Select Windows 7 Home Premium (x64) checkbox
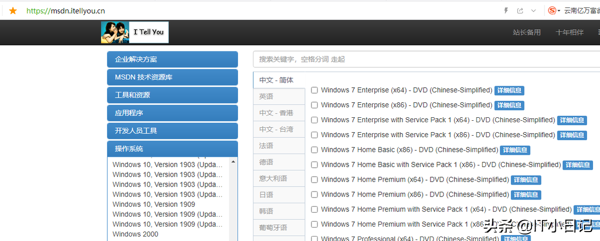Image resolution: width=600 pixels, height=241 pixels. (314, 180)
